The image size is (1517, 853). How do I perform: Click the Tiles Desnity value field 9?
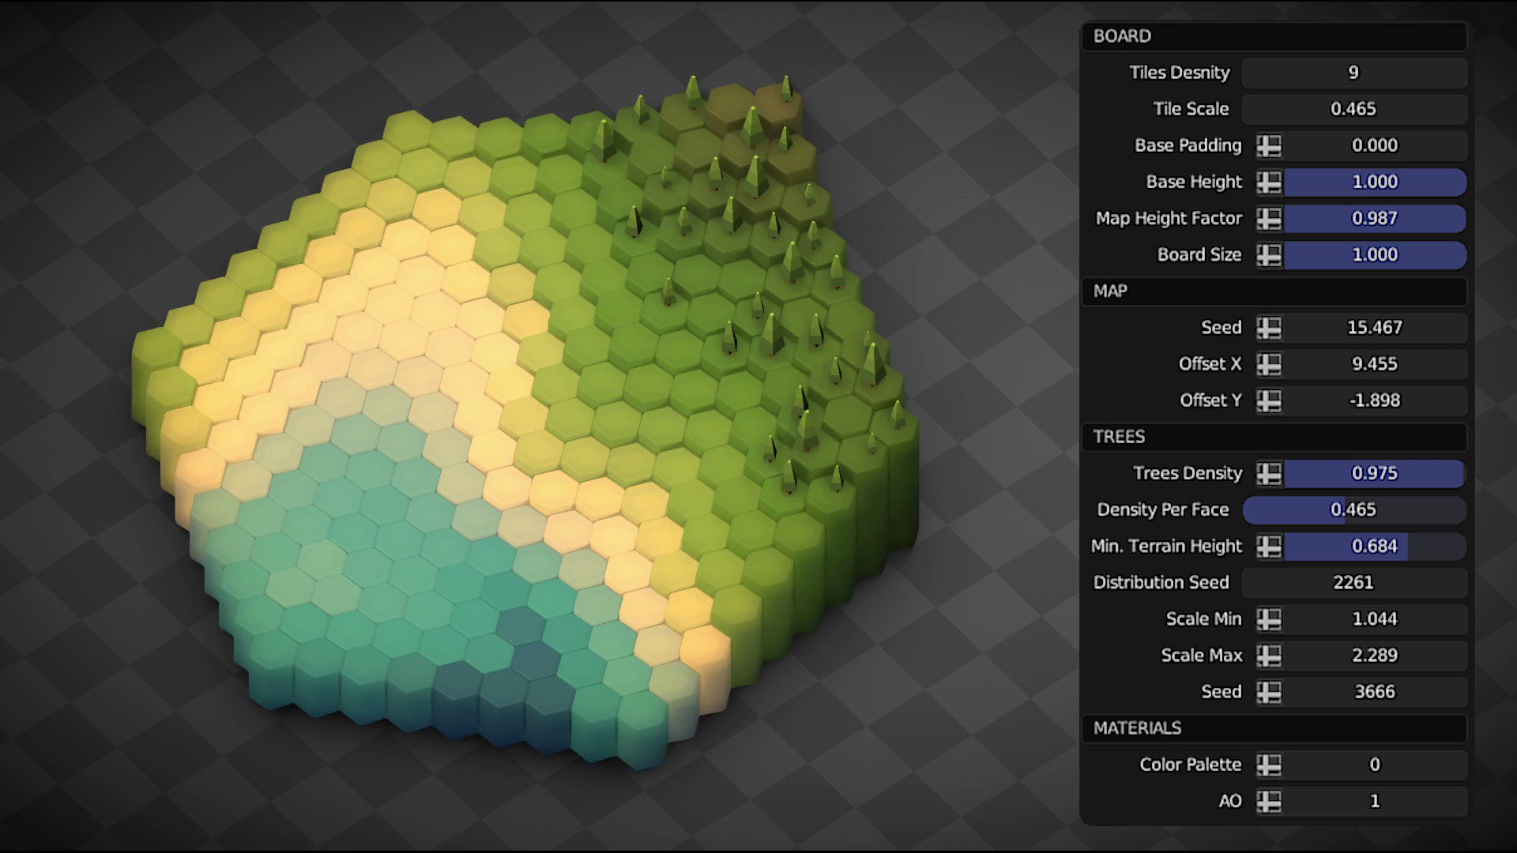pos(1354,73)
